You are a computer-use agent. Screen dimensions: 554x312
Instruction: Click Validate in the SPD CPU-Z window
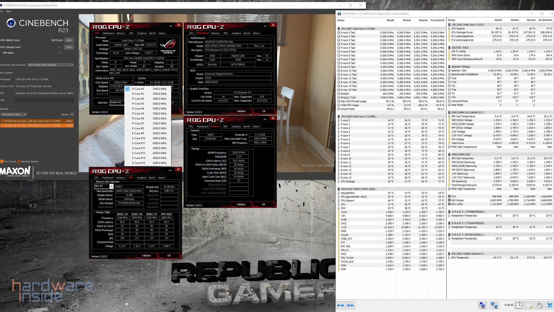[146, 256]
